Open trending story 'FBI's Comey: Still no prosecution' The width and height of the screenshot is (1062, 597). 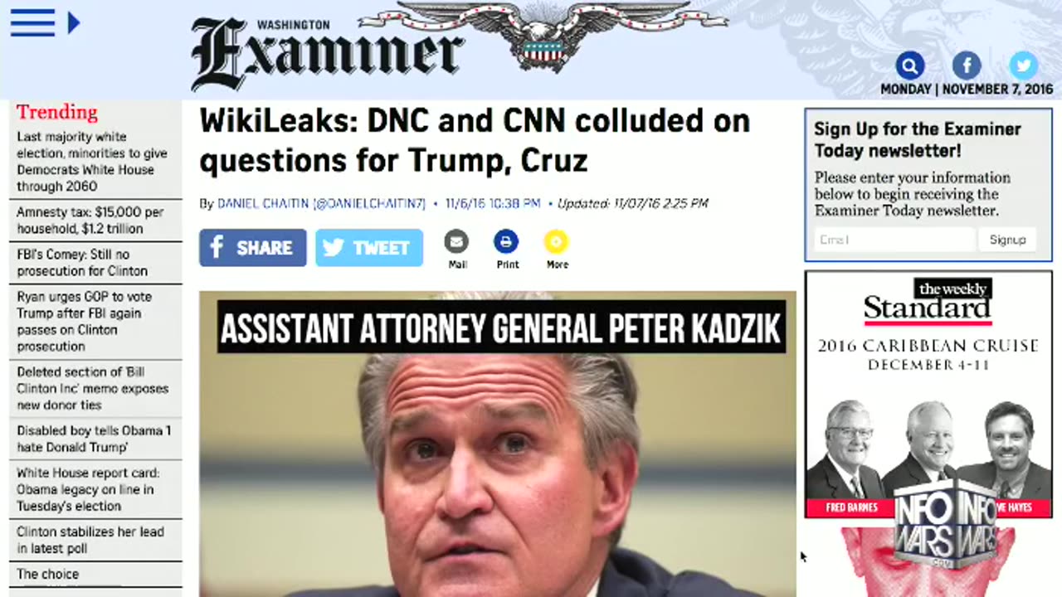[82, 263]
